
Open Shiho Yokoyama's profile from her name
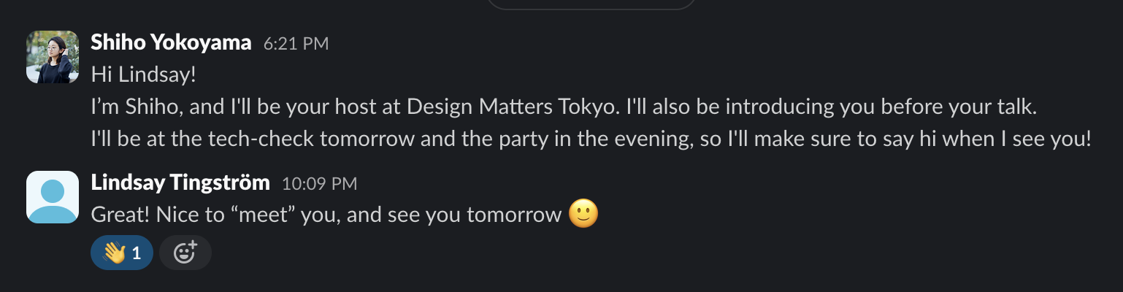(x=171, y=43)
